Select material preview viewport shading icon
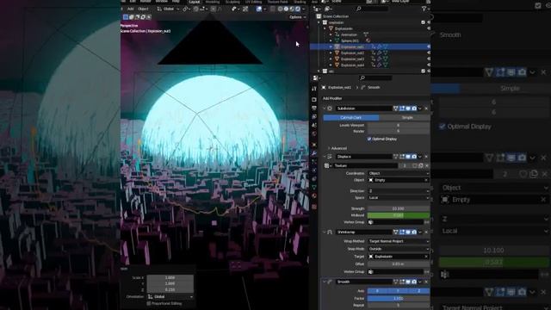 click(292, 9)
